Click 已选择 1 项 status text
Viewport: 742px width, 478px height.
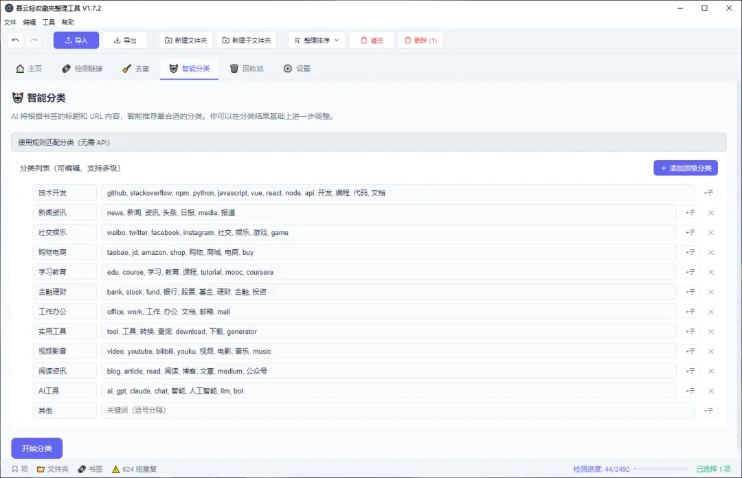click(x=713, y=469)
